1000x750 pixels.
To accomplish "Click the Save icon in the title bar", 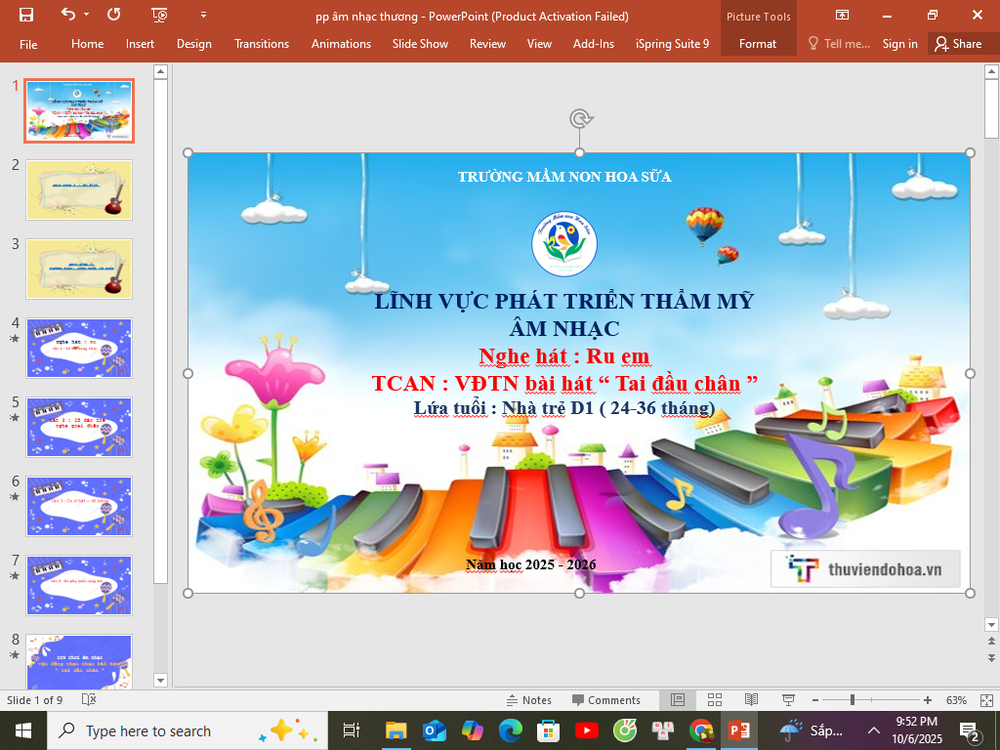I will coord(26,15).
